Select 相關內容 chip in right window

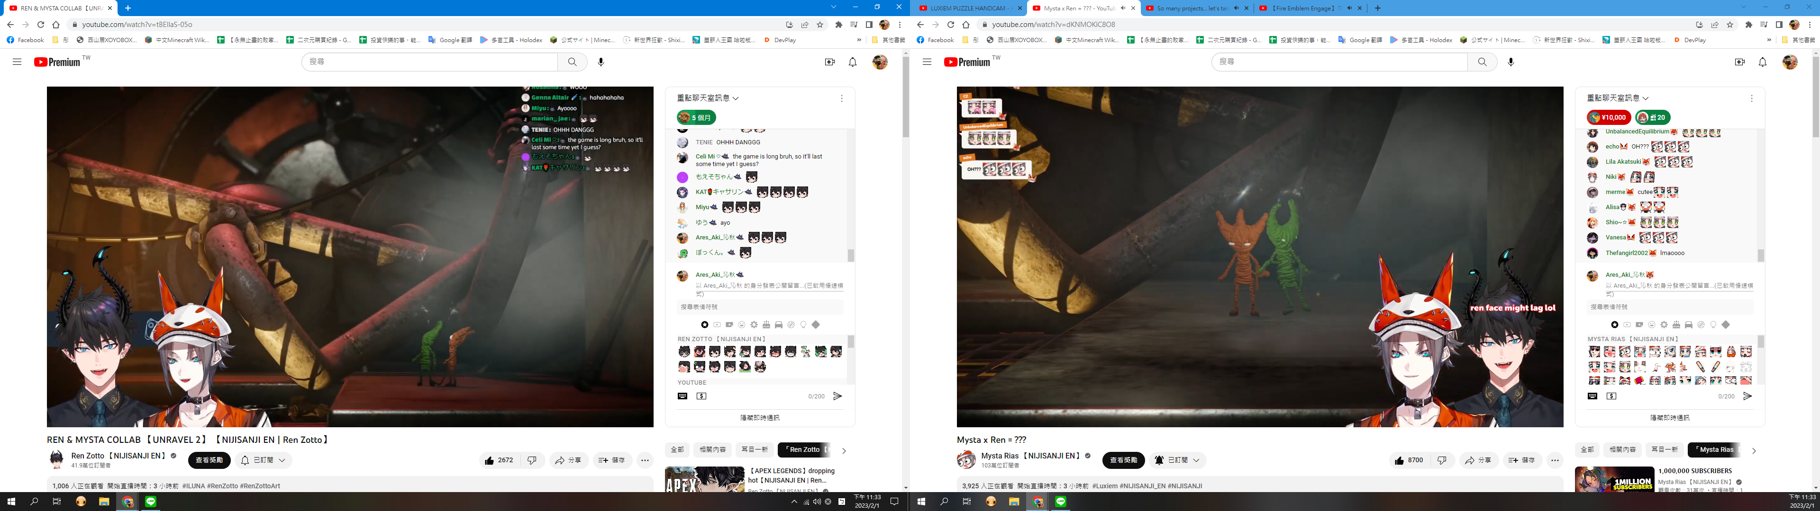tap(1622, 449)
